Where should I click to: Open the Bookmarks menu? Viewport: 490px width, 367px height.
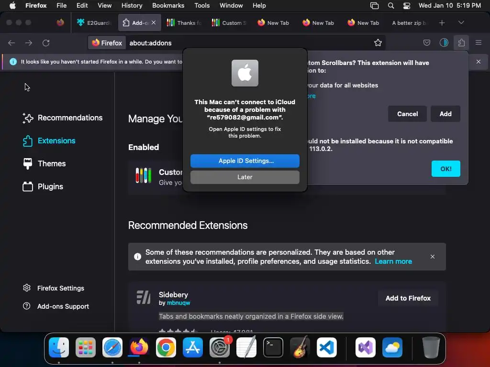(168, 5)
